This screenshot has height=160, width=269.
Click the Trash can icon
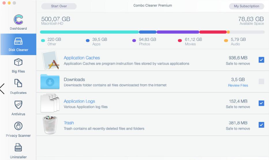point(50,125)
